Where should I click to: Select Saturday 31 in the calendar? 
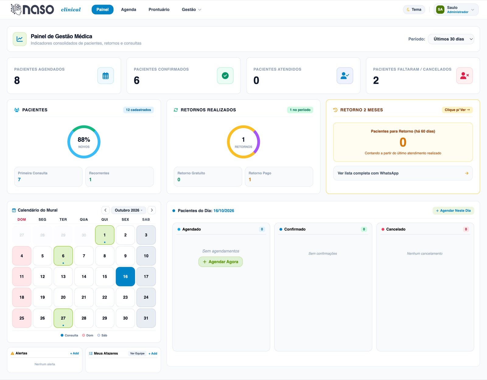pos(146,318)
